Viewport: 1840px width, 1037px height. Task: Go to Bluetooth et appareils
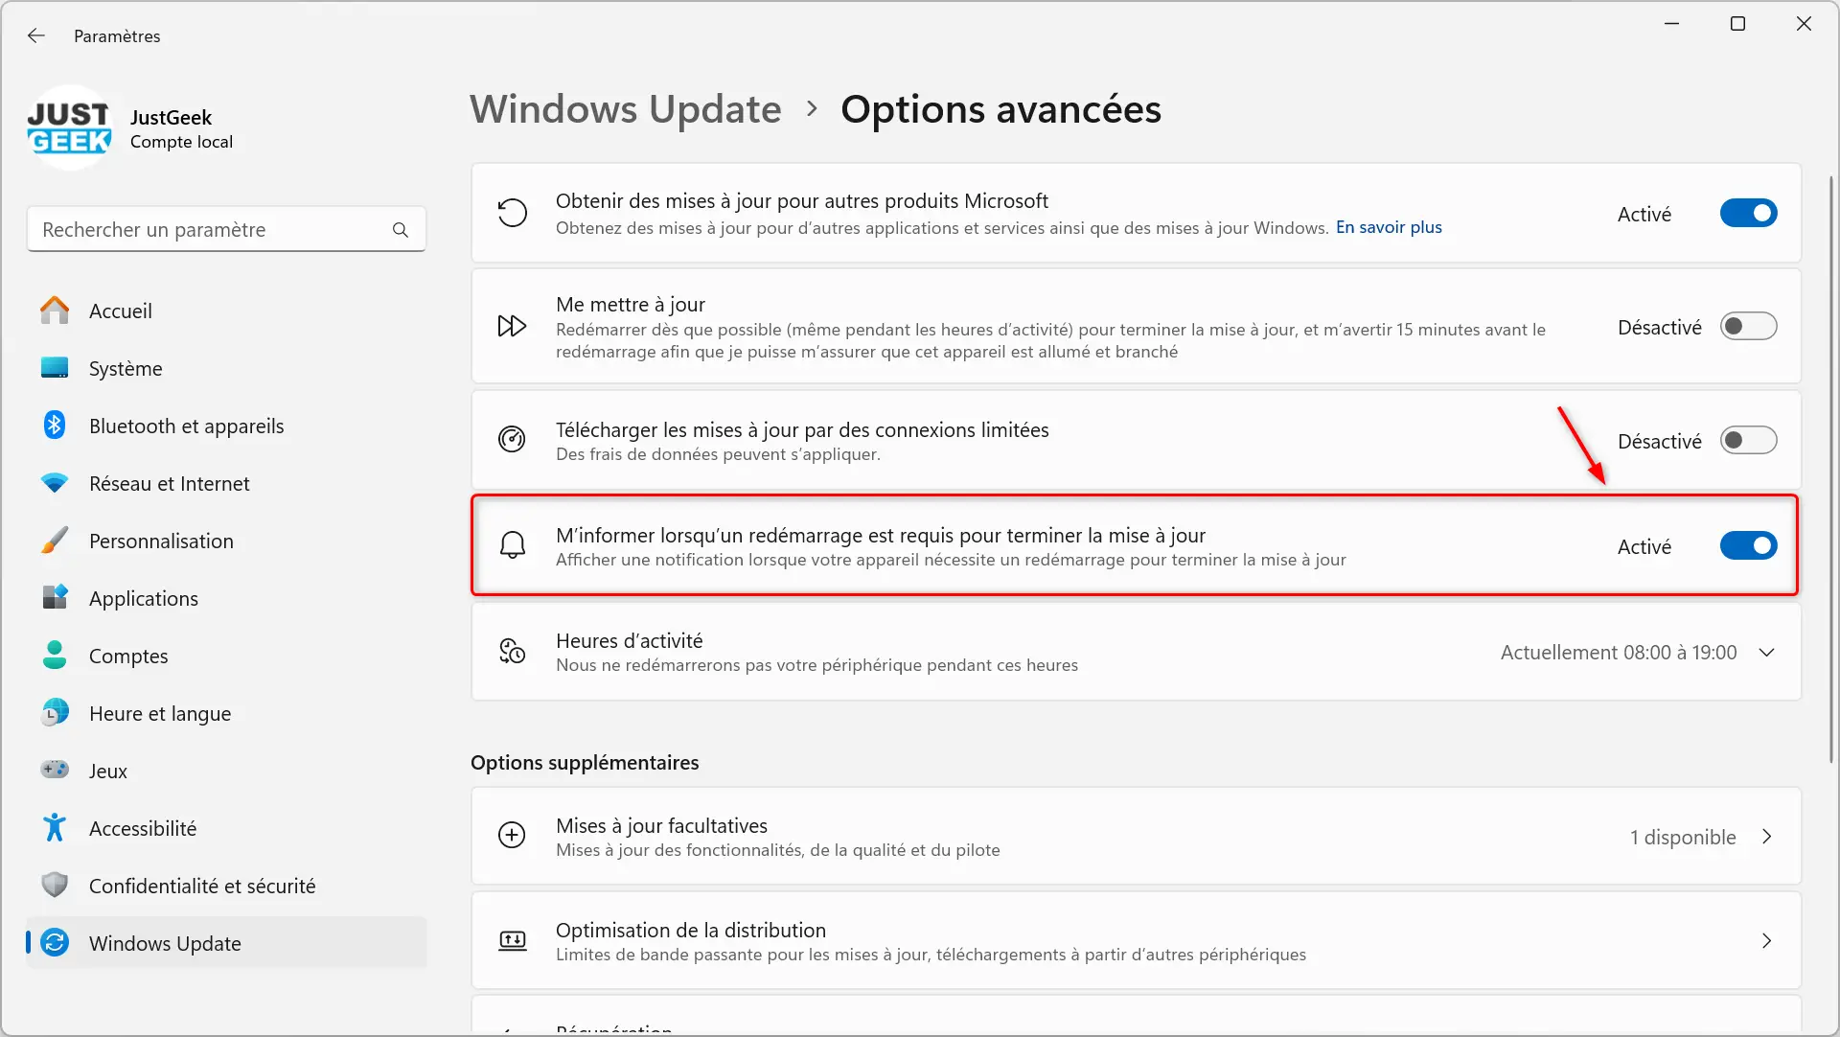point(226,426)
